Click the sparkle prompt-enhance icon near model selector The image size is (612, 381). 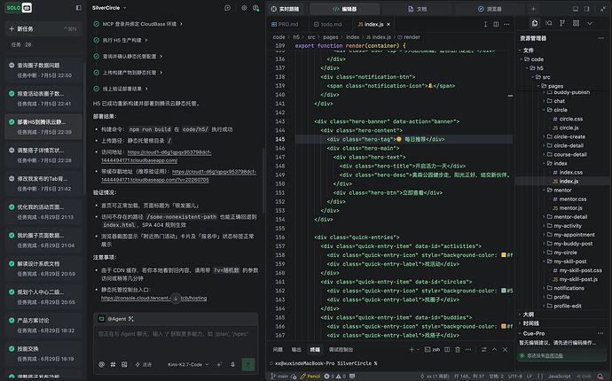219,364
